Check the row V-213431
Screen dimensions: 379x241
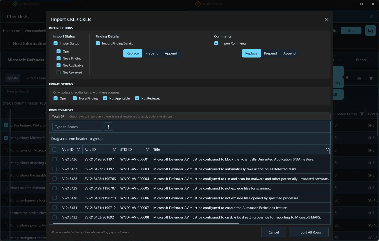55,208
